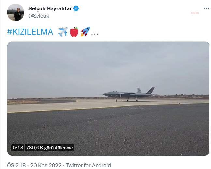Open the ÖS 2:18 timestamp link
This screenshot has height=169, width=211.
pyautogui.click(x=16, y=165)
